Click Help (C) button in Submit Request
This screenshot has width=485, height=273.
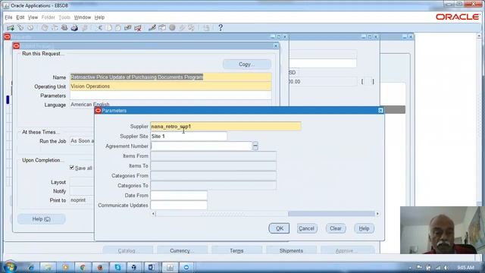42,219
